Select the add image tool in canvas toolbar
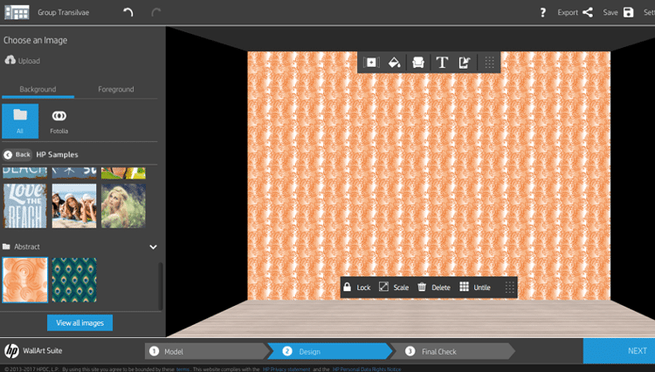 tap(371, 63)
